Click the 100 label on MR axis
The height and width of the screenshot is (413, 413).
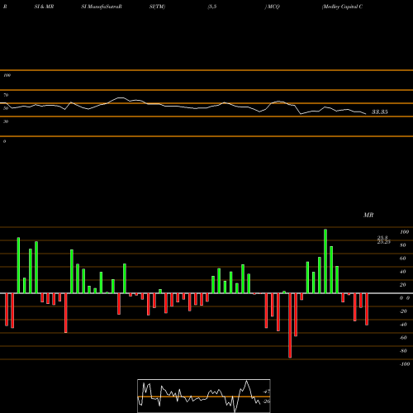click(x=404, y=232)
